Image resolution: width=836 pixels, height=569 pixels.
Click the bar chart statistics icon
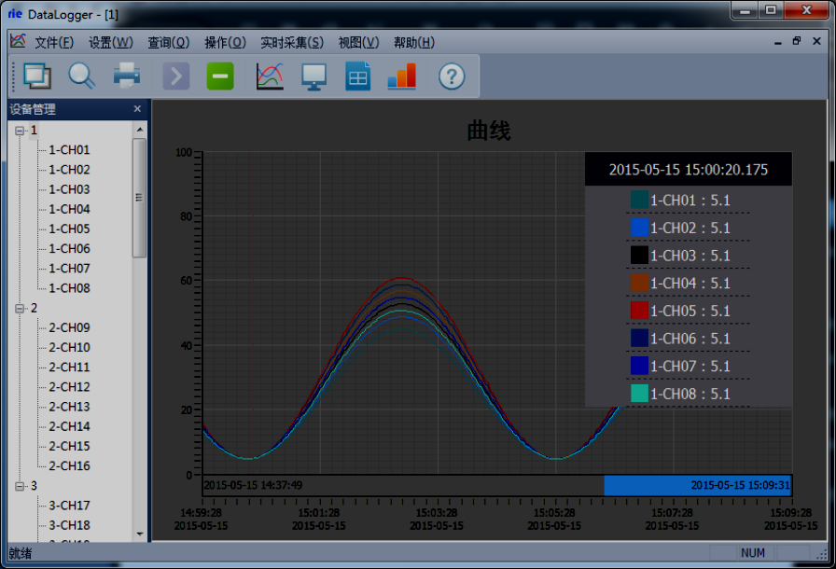402,76
